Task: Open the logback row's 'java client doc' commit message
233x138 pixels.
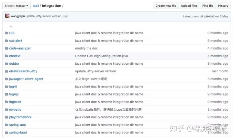Action: [109, 102]
